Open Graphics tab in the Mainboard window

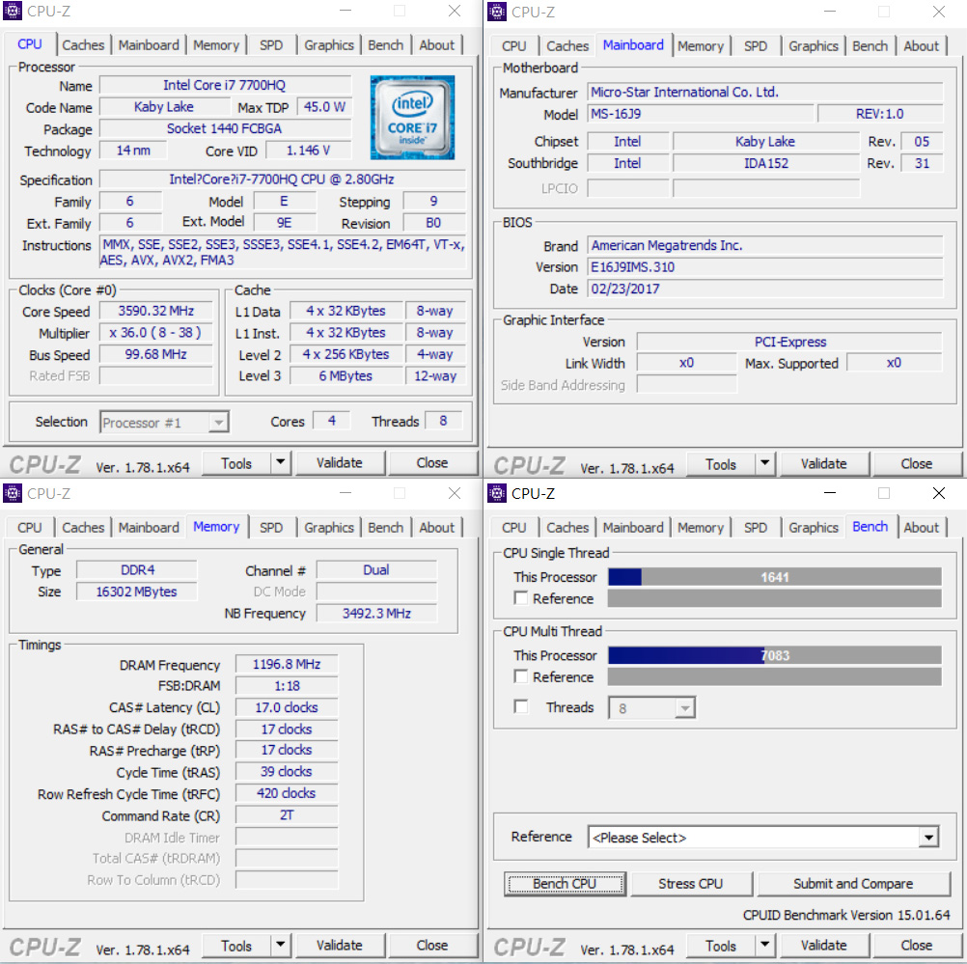814,46
